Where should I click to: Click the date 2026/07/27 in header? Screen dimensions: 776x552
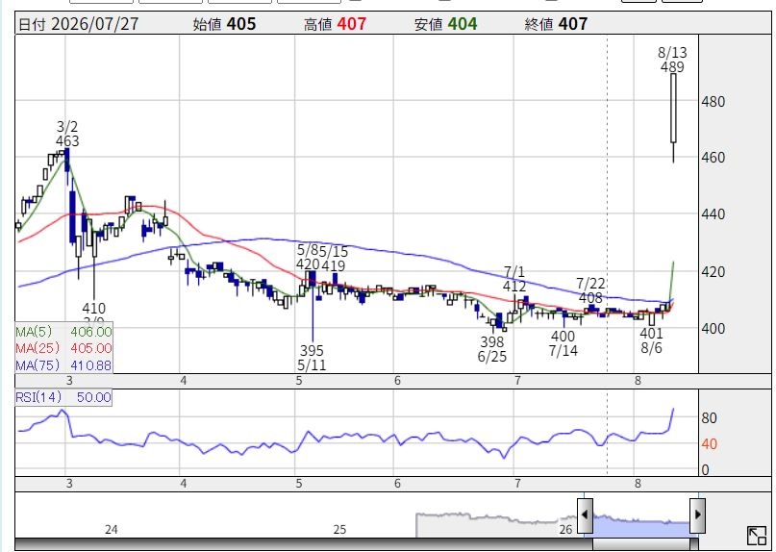click(94, 24)
